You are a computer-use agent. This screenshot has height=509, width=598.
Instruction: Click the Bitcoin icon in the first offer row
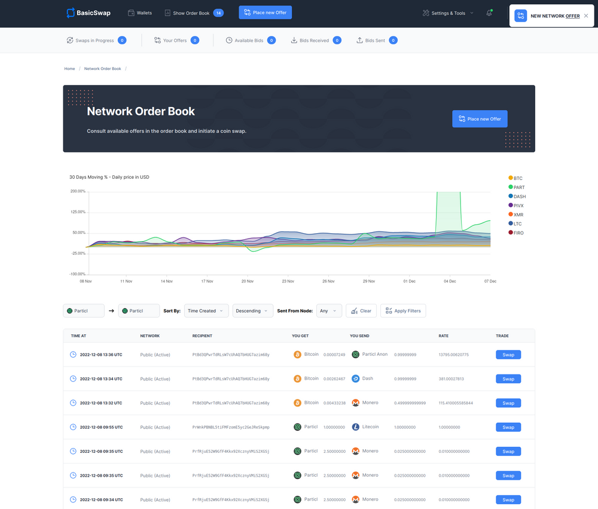[297, 355]
